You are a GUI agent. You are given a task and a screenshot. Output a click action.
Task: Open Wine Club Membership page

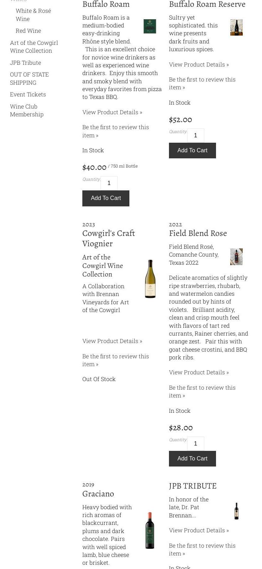(x=27, y=110)
